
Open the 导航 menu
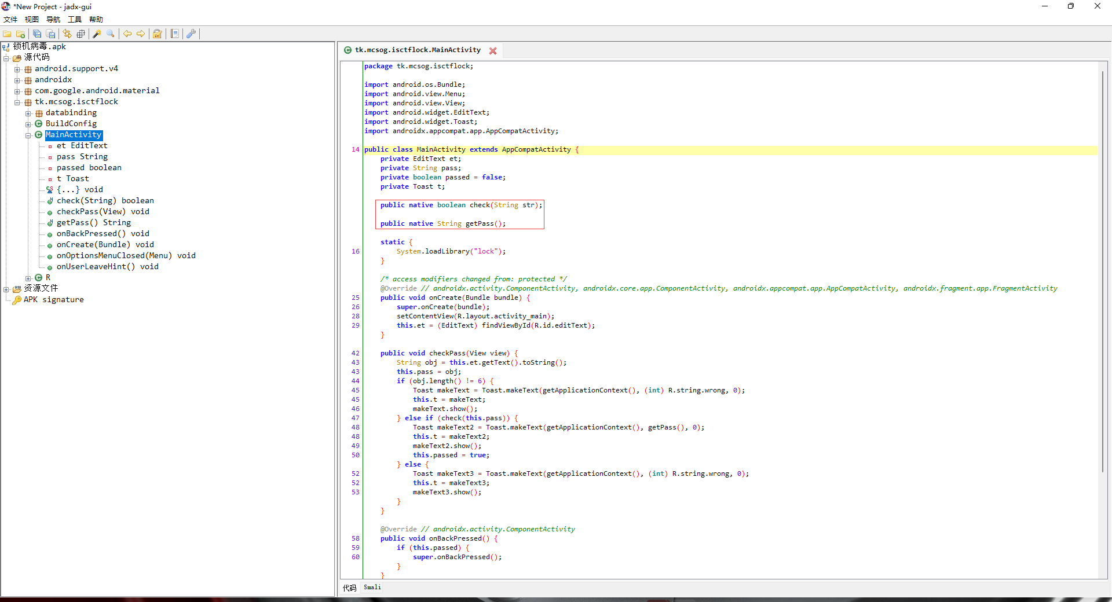(x=53, y=20)
